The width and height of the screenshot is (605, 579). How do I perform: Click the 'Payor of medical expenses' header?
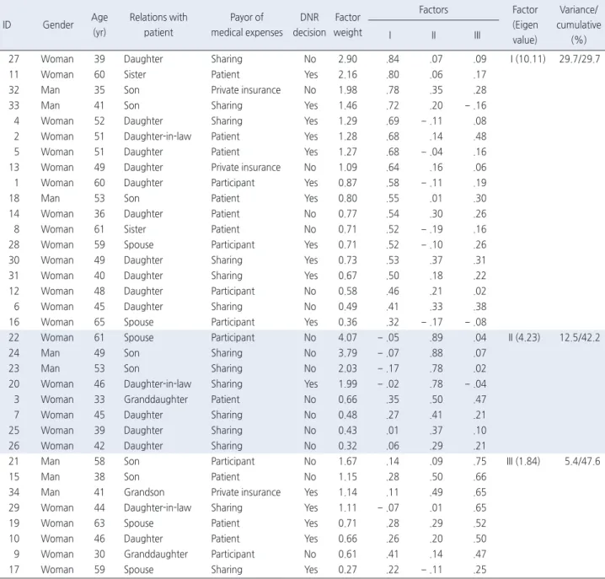tap(247, 25)
